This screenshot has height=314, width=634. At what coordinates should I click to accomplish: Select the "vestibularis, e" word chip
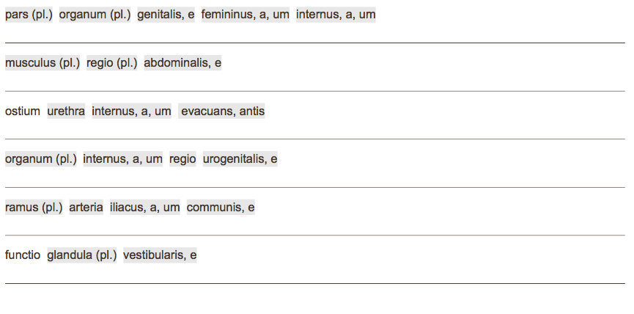tap(160, 255)
